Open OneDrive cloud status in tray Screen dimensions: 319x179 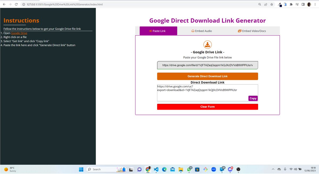[279, 169]
